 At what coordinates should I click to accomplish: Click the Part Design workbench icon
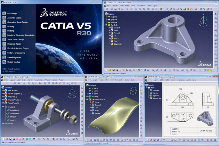point(4,13)
